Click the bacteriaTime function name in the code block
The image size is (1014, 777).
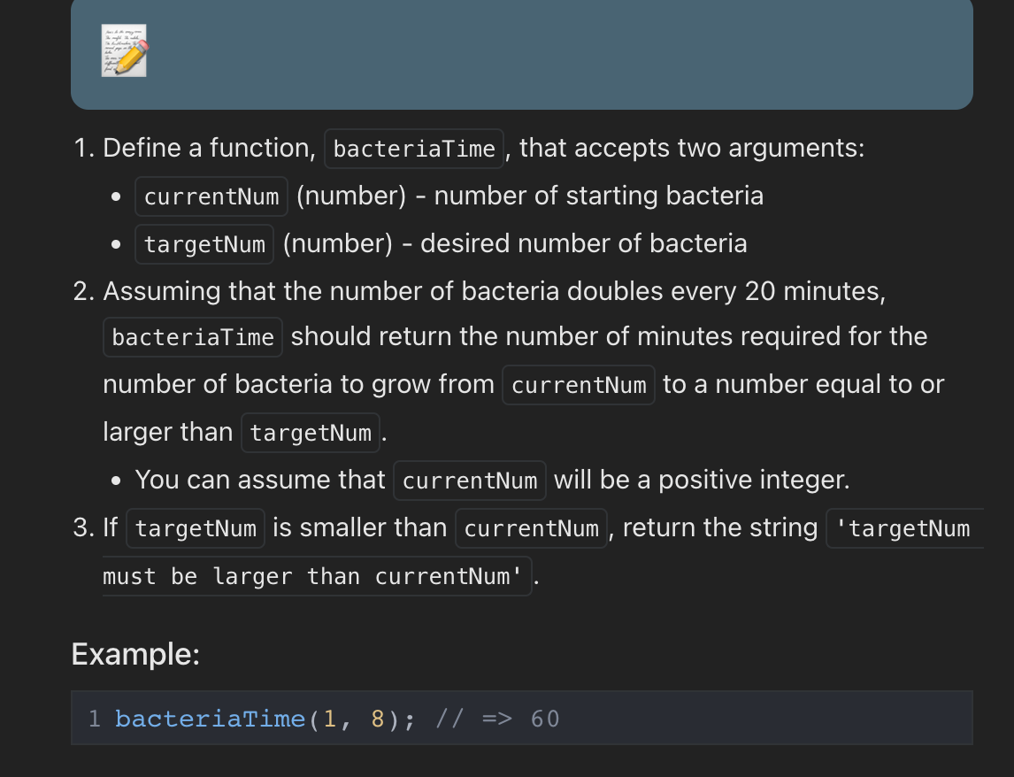[210, 719]
